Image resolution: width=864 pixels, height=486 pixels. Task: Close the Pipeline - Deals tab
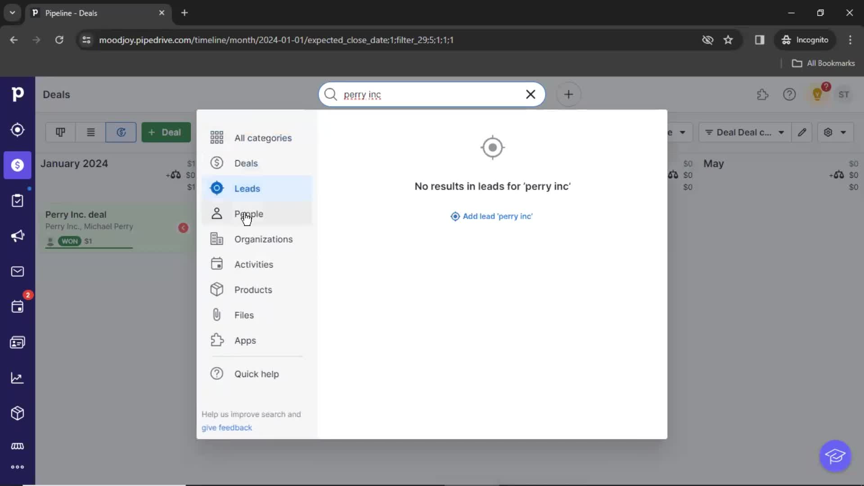coord(162,13)
